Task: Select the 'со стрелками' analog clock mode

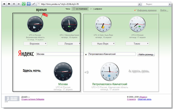Action: (x=80, y=9)
